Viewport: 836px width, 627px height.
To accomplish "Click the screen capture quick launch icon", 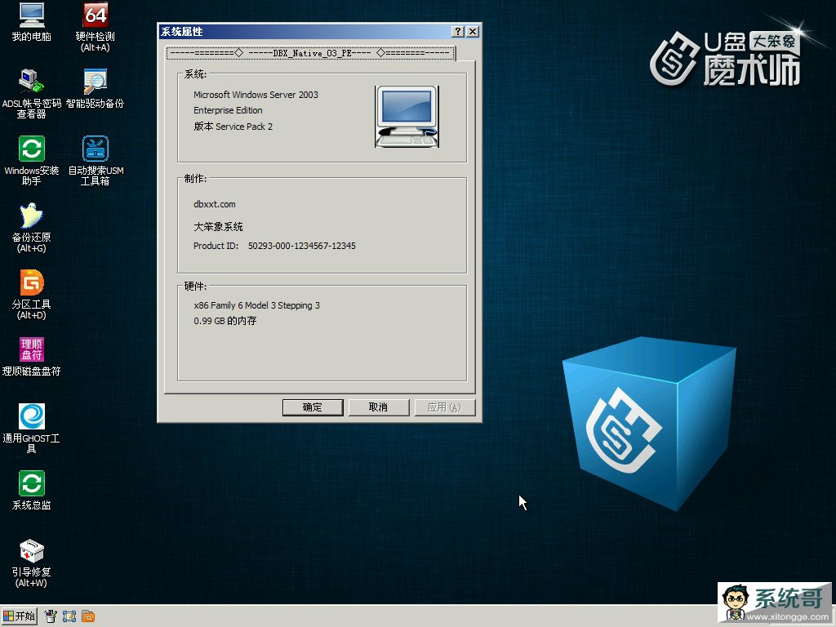I will click(69, 616).
